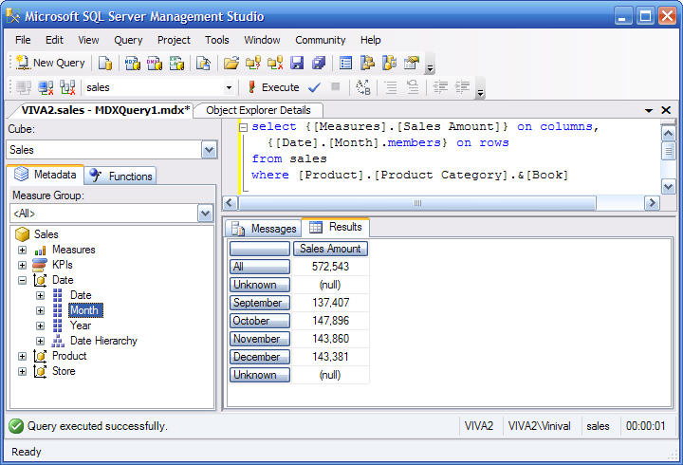Expand the Year attribute node

(40, 326)
